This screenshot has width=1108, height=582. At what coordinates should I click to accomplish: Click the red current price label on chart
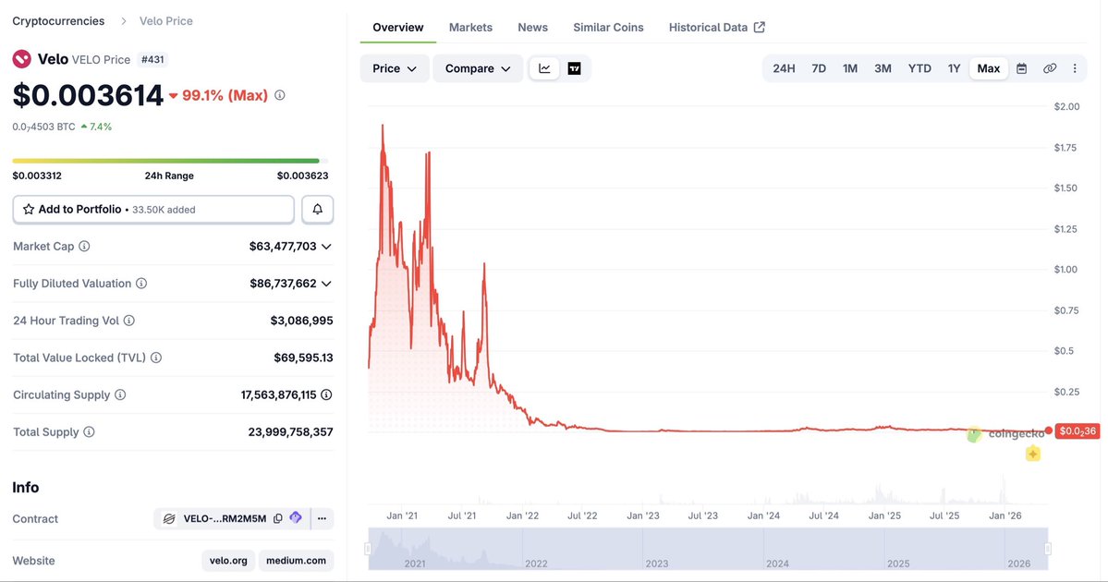pos(1078,430)
